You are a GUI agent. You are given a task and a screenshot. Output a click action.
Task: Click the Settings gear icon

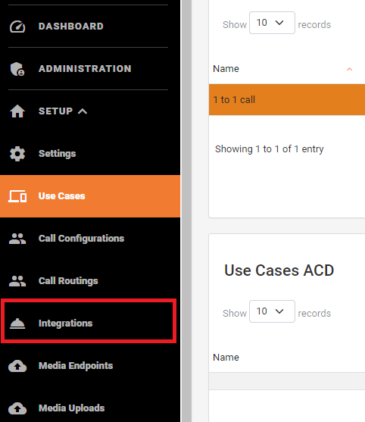point(17,154)
